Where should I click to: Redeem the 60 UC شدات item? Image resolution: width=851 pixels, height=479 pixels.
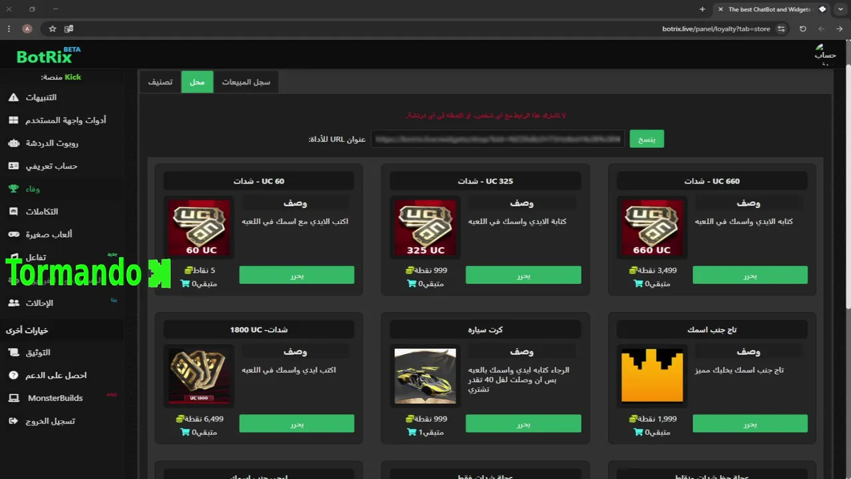(x=297, y=275)
